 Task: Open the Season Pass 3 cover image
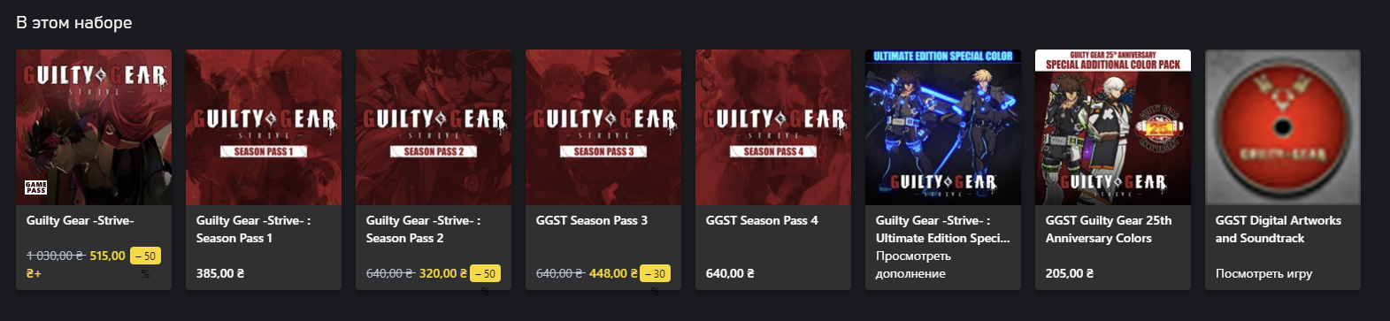(603, 127)
